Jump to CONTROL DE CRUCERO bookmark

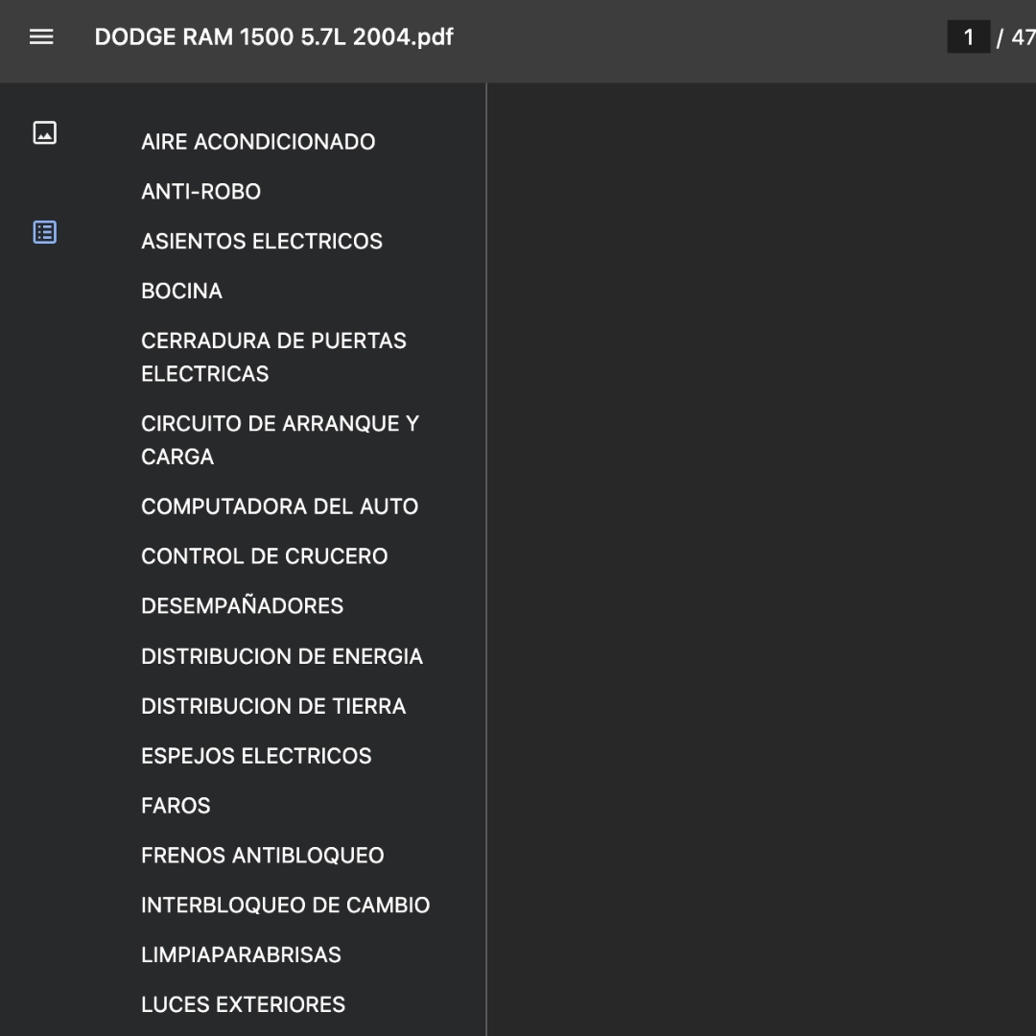pyautogui.click(x=265, y=556)
